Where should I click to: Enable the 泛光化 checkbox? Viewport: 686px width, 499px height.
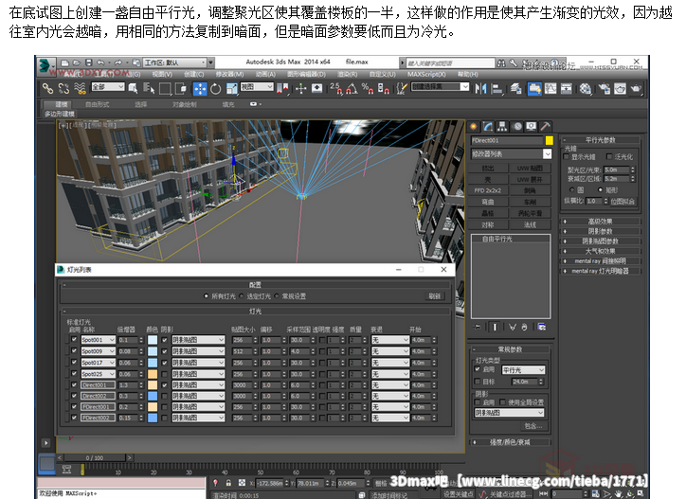[609, 156]
